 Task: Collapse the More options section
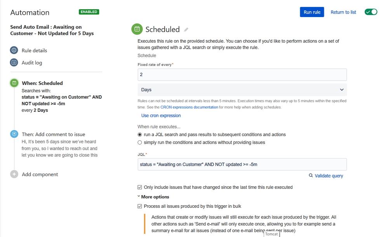[153, 197]
